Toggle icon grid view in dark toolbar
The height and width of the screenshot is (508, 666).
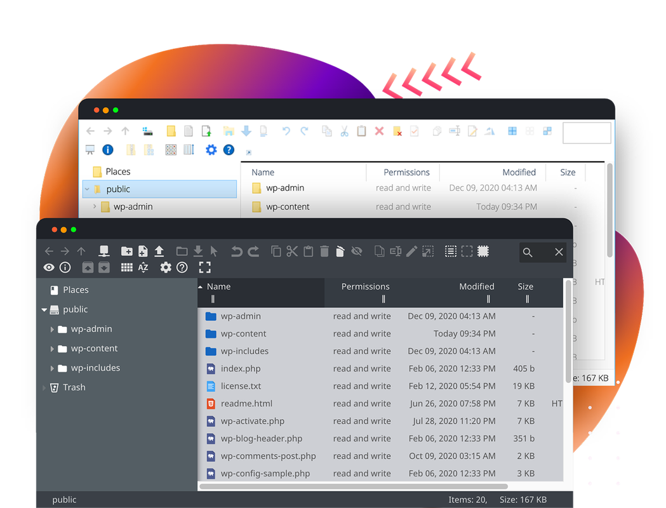[x=126, y=267]
